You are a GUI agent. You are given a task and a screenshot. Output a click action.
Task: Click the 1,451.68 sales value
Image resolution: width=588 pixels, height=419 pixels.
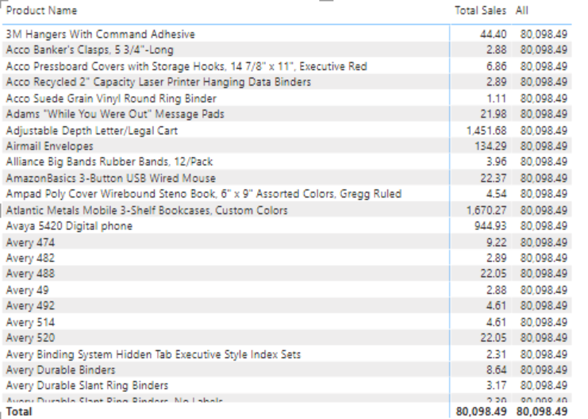coord(486,130)
